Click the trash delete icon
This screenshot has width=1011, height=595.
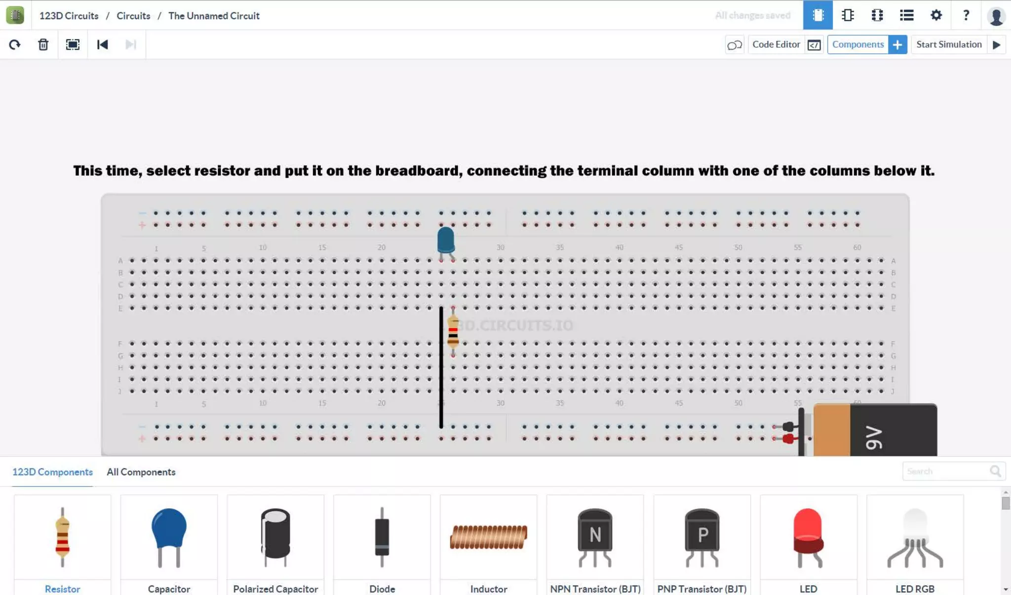43,45
